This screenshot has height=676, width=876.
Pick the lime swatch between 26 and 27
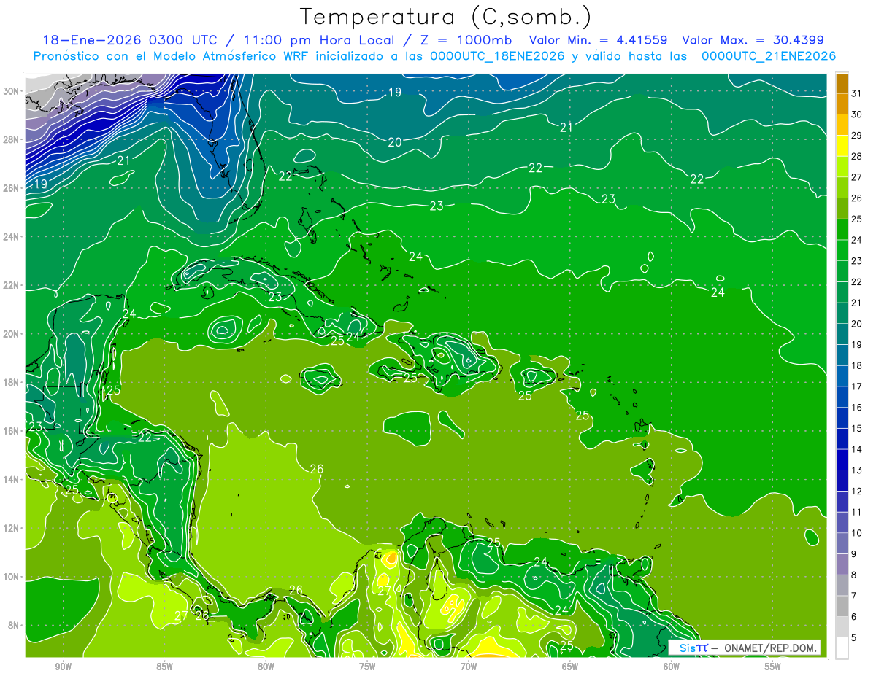842,187
